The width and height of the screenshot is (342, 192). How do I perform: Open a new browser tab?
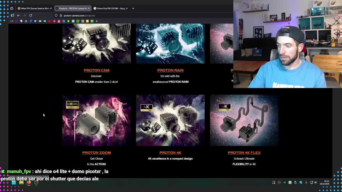[133, 8]
